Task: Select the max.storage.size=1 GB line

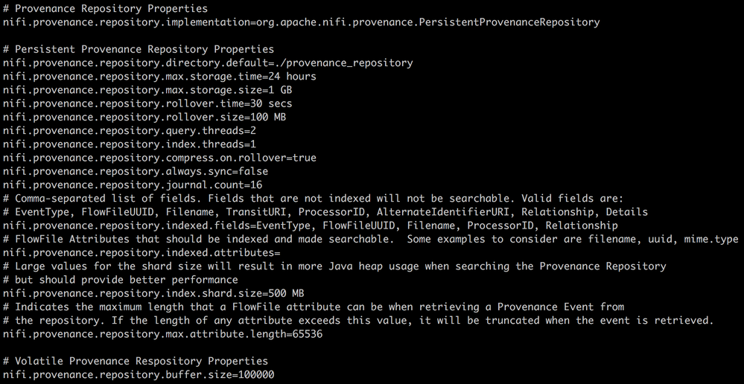Action: (x=147, y=90)
